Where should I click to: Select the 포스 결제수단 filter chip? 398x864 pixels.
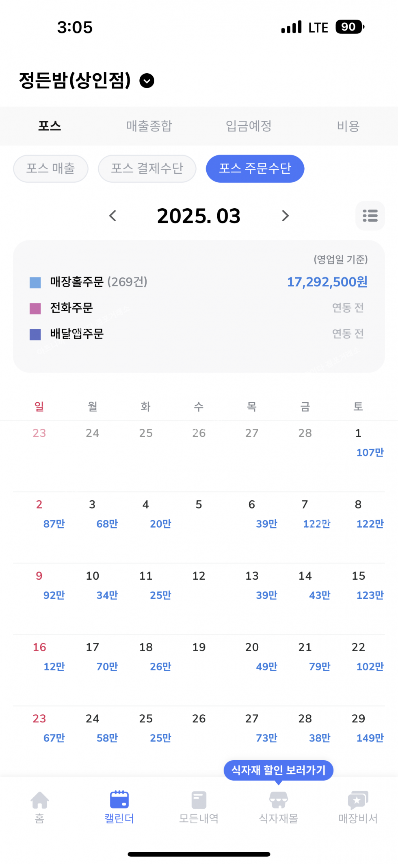pos(147,168)
